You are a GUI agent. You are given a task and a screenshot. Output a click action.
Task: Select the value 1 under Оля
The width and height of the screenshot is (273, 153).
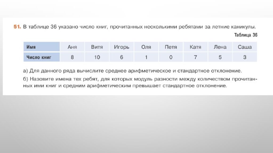146,57
